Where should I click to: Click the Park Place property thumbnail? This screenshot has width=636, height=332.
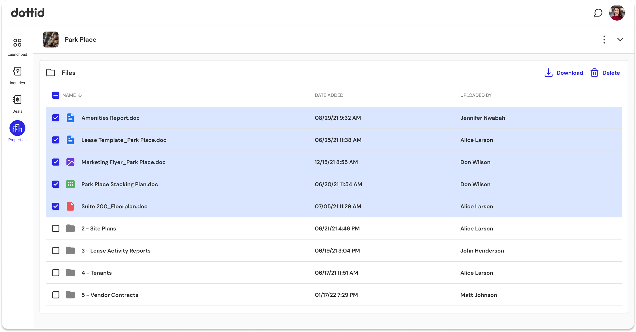point(51,40)
